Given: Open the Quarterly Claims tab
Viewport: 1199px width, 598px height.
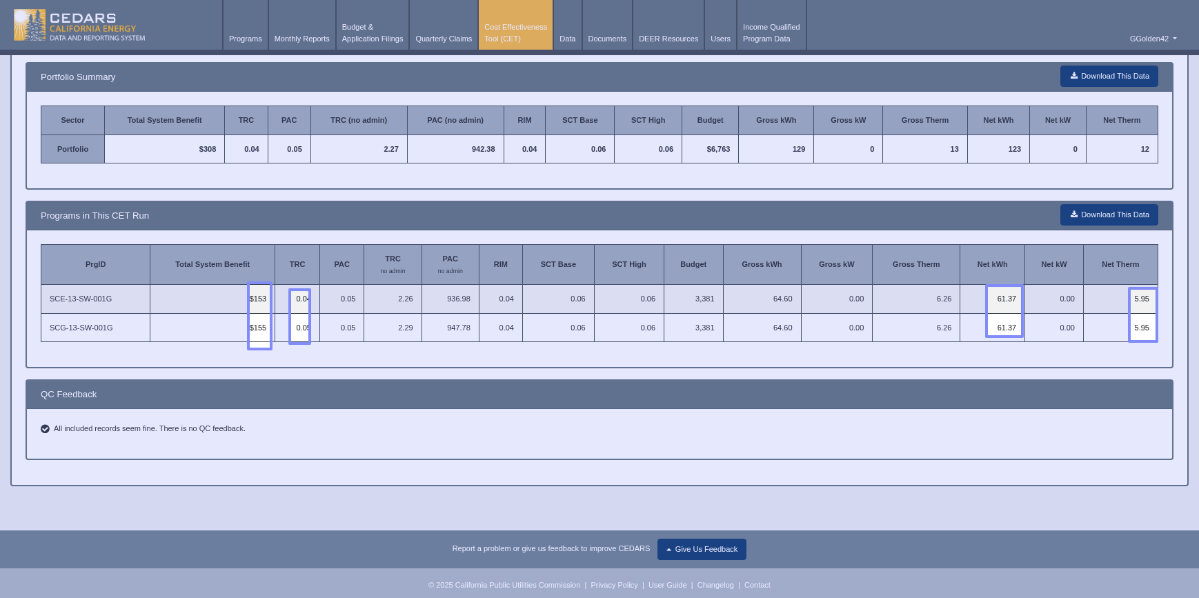Looking at the screenshot, I should point(444,39).
